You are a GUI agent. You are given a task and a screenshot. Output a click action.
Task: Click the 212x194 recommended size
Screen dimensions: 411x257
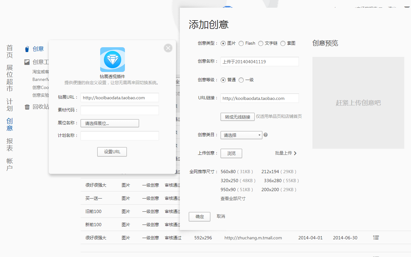pyautogui.click(x=270, y=172)
